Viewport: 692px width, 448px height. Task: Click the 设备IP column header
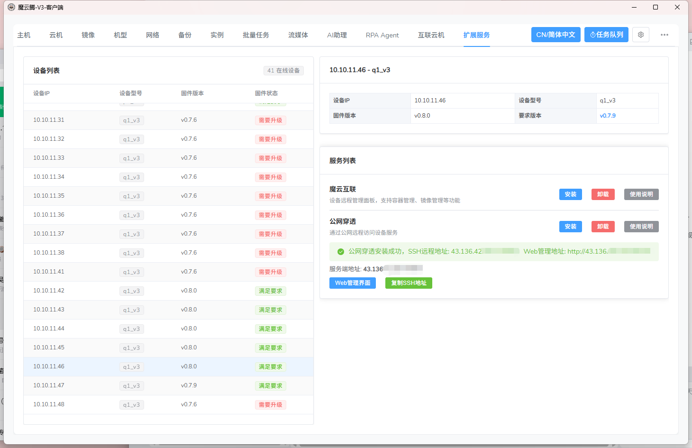tap(41, 93)
